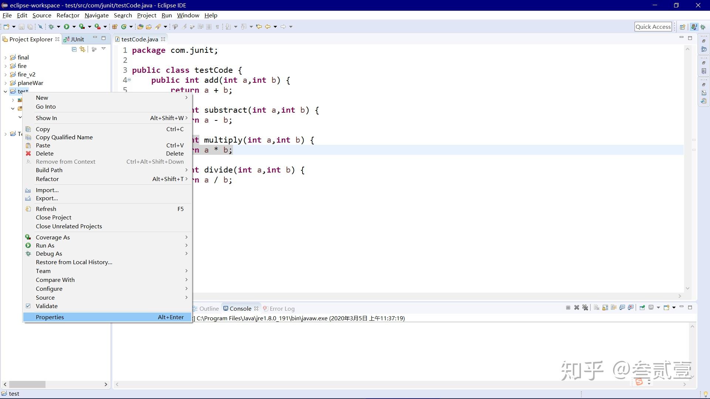Click the green Run toolbar button
Viewport: 710px width, 399px height.
click(x=67, y=27)
